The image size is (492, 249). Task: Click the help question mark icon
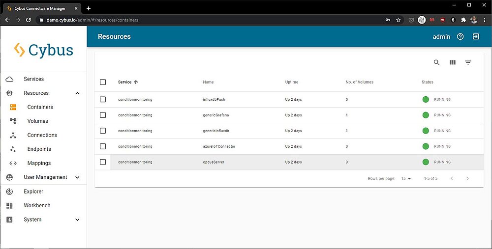tap(461, 37)
